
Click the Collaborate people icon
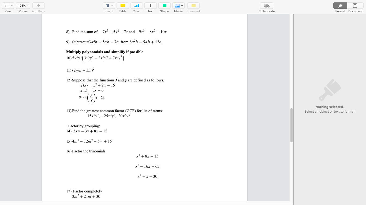pos(266,5)
